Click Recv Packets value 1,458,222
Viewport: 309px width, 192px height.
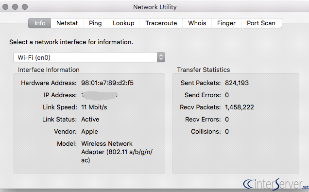click(x=240, y=107)
